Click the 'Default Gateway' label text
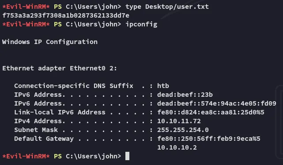The image size is (283, 165). [44, 139]
